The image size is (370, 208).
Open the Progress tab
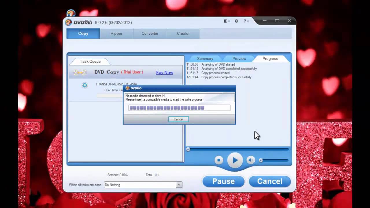click(x=270, y=59)
